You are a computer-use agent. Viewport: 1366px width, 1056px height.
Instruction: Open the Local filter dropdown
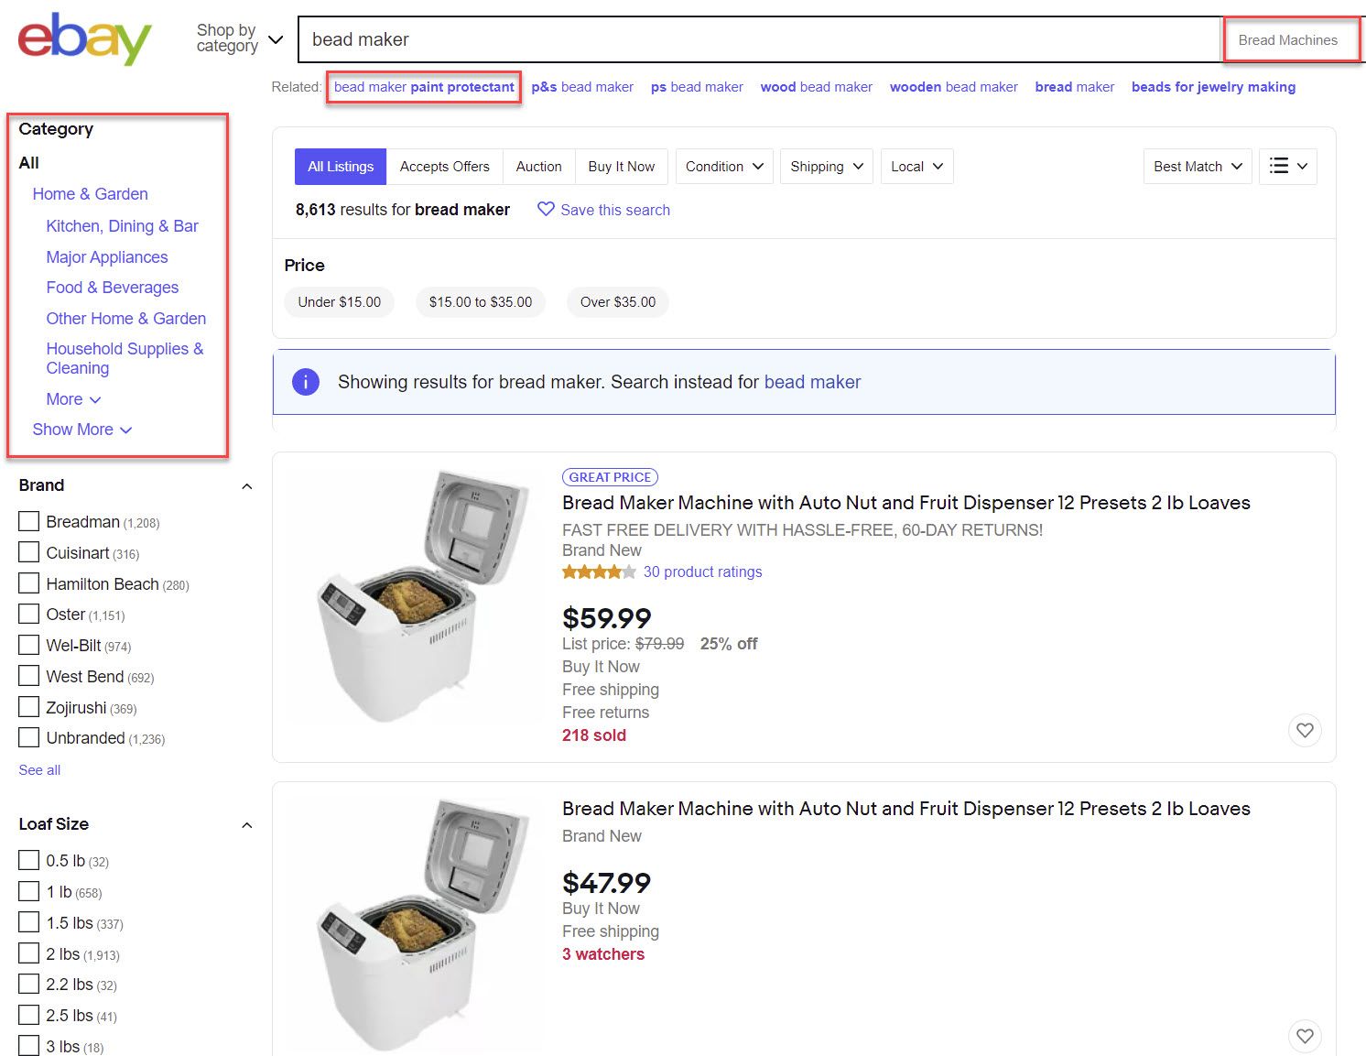click(916, 166)
